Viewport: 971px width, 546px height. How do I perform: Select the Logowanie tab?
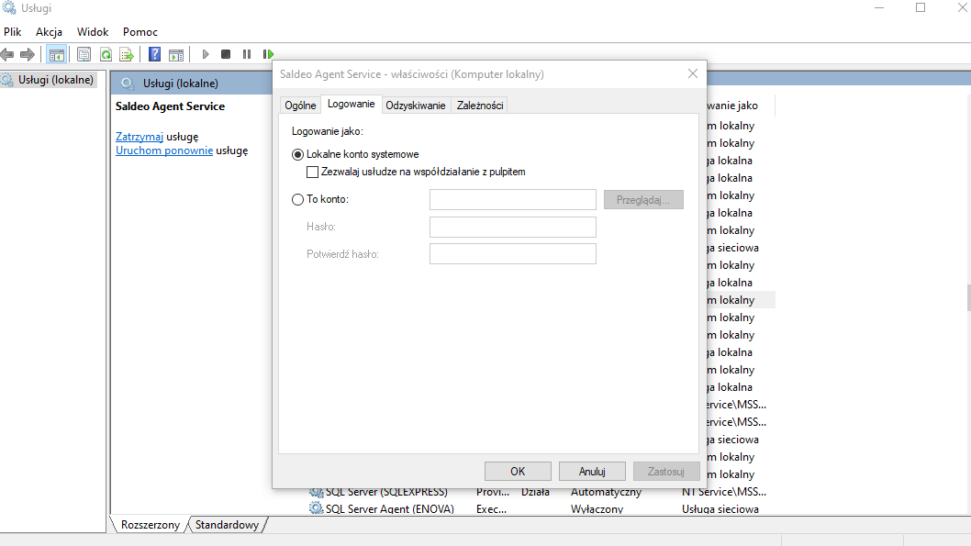pyautogui.click(x=352, y=104)
